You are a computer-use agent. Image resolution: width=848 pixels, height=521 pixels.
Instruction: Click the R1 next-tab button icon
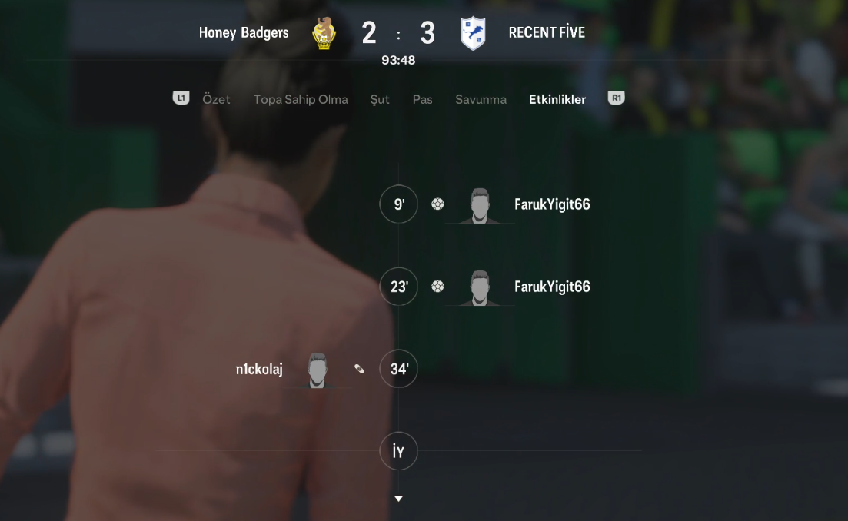[x=616, y=98]
